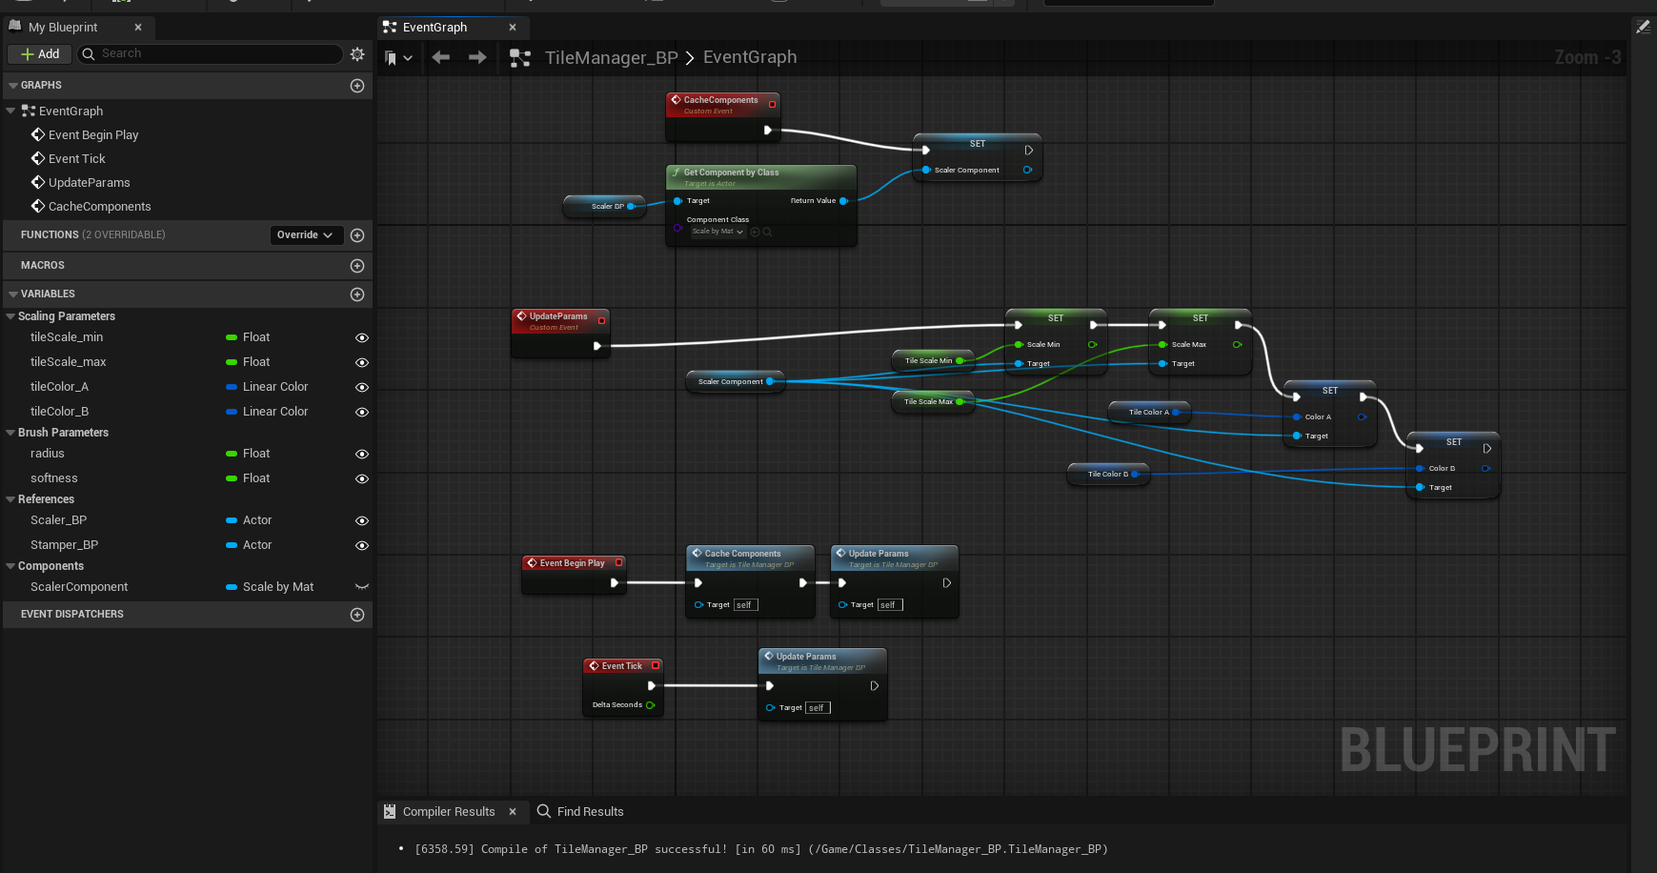Click the My Blueprint settings gear icon
Viewport: 1657px width, 873px height.
(357, 54)
